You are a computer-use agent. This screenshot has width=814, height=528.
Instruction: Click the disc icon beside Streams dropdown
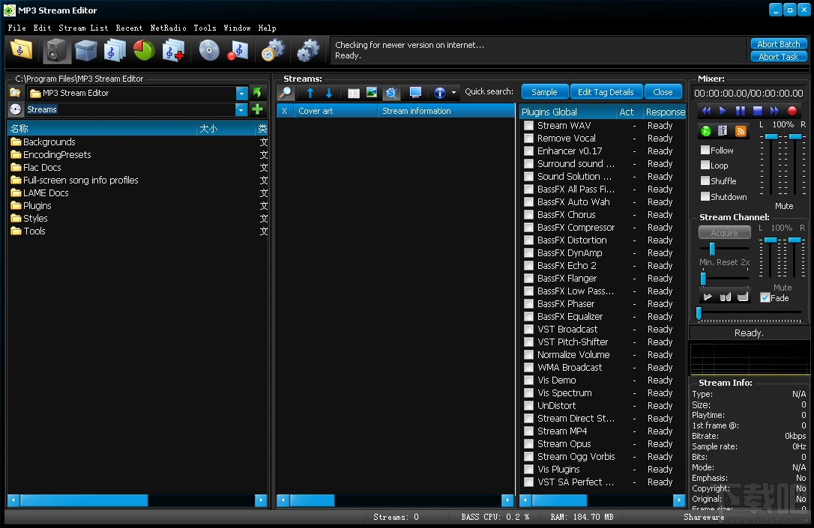click(x=16, y=109)
